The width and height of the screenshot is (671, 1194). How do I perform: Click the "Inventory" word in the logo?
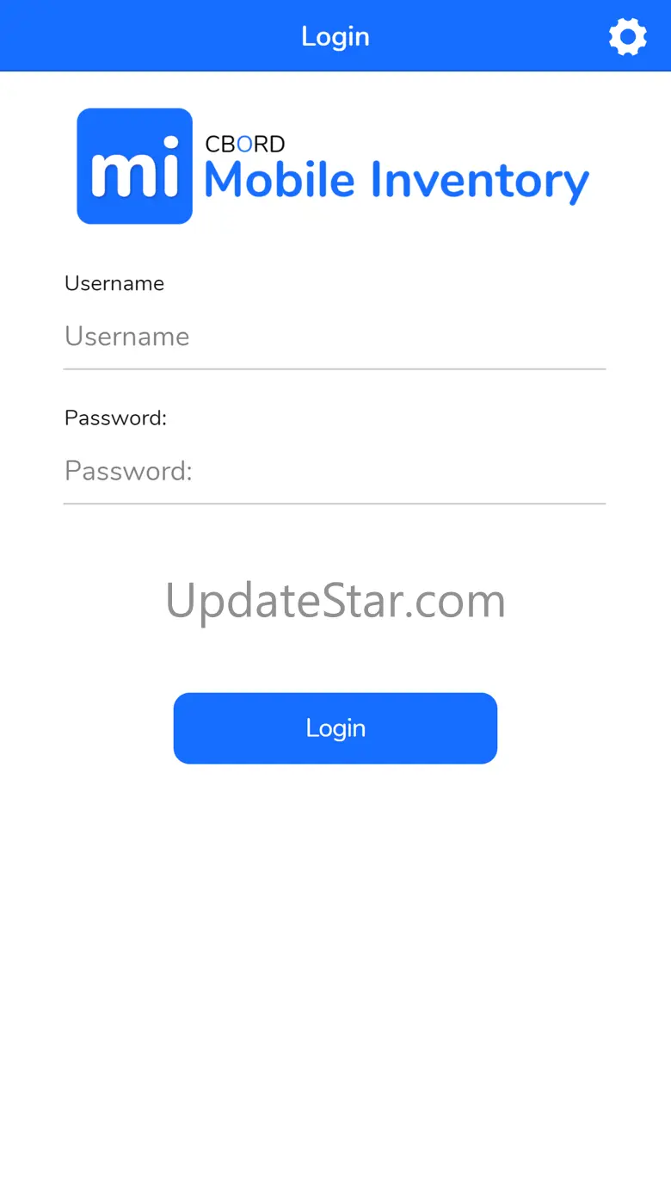pyautogui.click(x=480, y=182)
